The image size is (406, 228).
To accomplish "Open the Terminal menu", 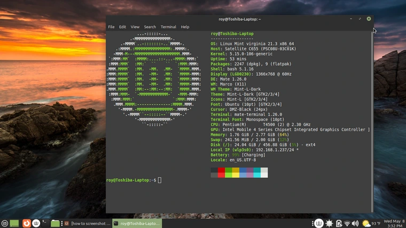I will coord(168,27).
